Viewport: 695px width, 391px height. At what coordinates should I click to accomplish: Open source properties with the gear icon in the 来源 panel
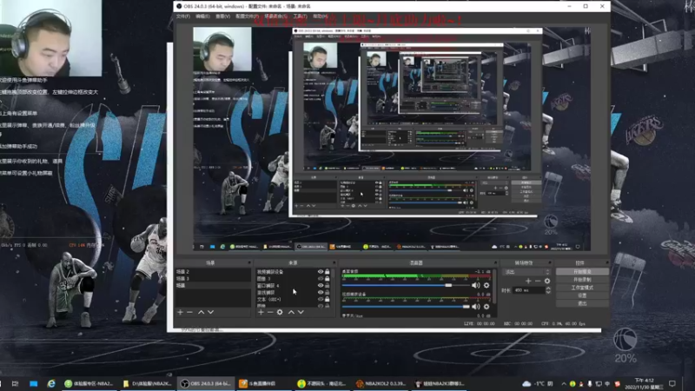click(x=280, y=313)
